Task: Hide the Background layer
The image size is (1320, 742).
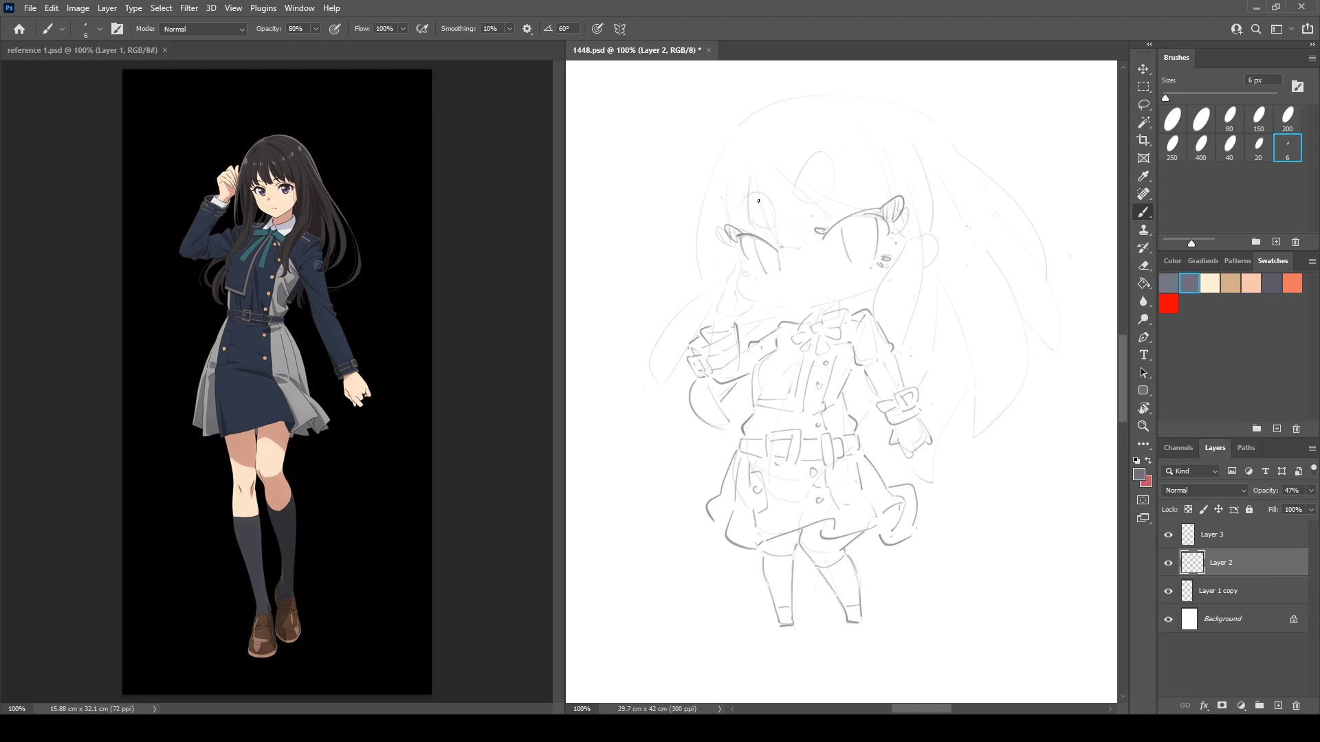Action: click(x=1168, y=619)
